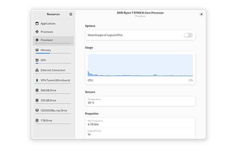Viewport: 238px width, 151px height.
Task: Open the GPU card icon
Action: [37, 60]
